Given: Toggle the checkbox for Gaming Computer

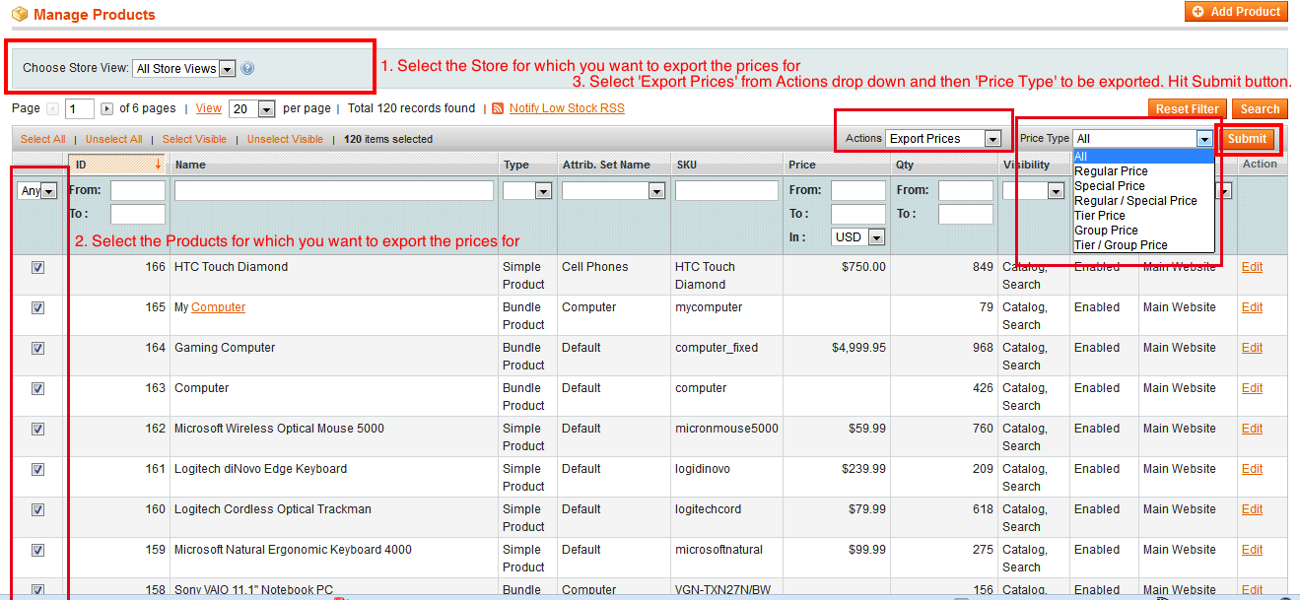Looking at the screenshot, I should click(36, 348).
